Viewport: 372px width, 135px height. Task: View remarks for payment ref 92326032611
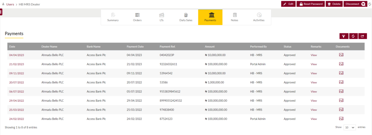pyautogui.click(x=314, y=64)
